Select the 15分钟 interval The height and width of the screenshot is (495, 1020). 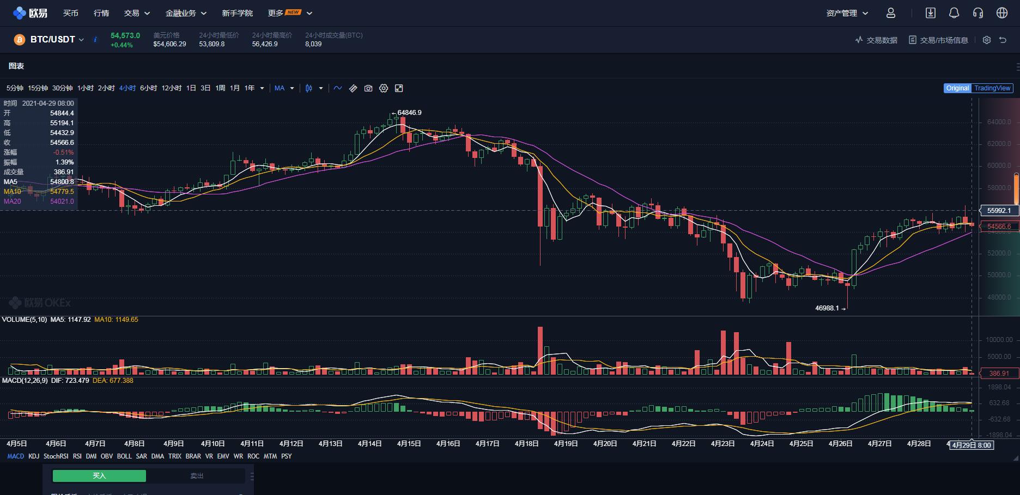pyautogui.click(x=38, y=88)
